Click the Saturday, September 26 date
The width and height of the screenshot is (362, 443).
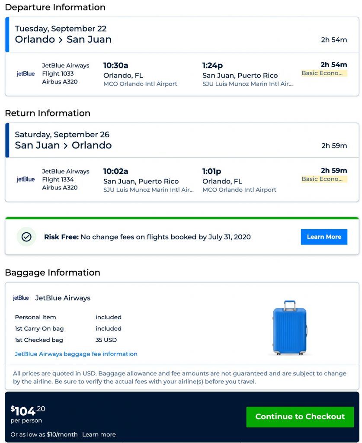62,135
